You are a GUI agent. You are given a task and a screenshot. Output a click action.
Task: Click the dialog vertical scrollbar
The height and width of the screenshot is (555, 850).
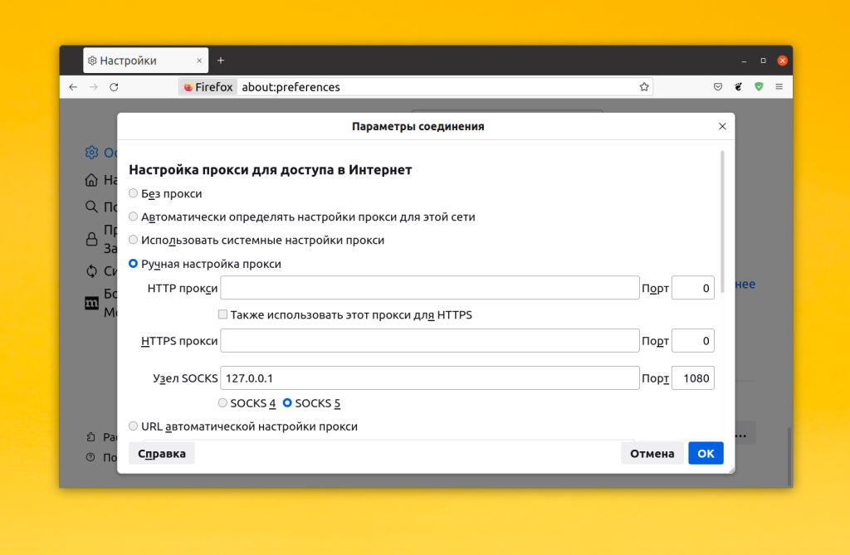point(723,222)
